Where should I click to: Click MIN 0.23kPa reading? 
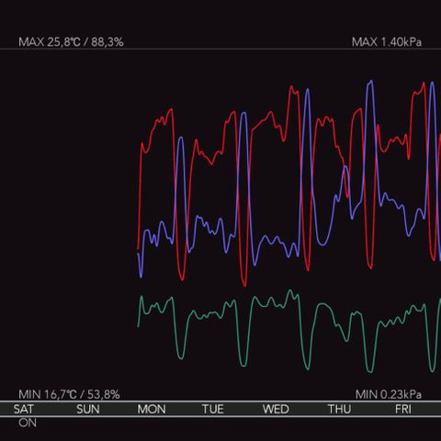coord(389,394)
